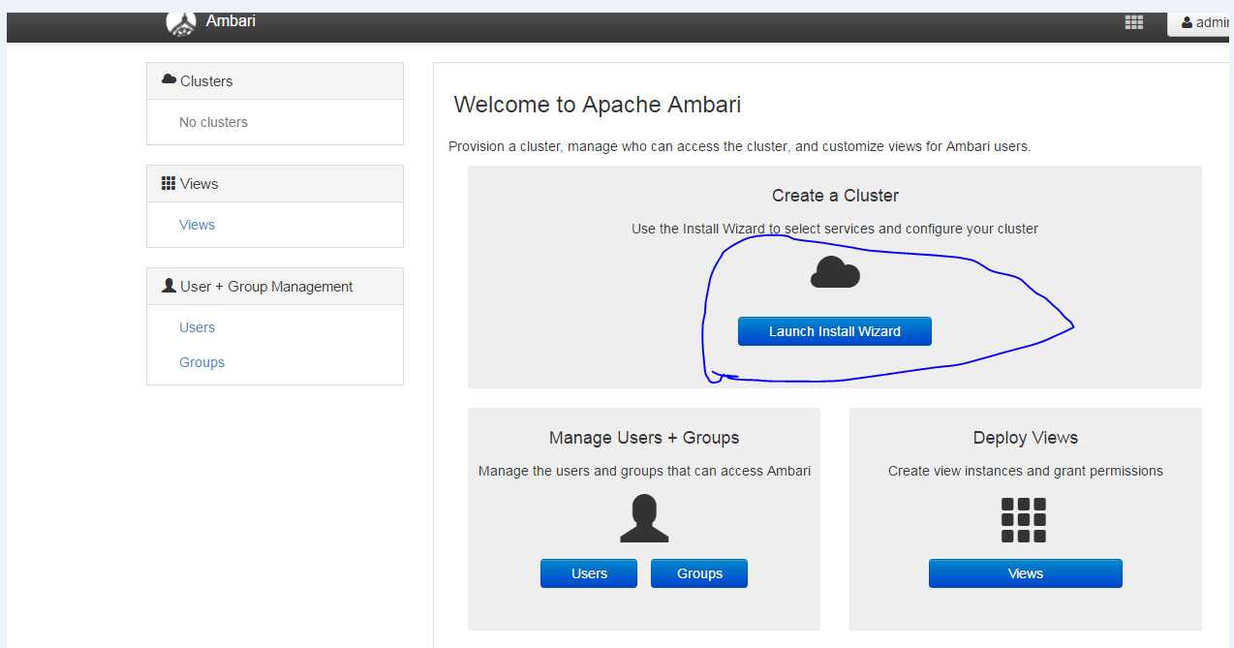Select the 'No clusters' text
The width and height of the screenshot is (1234, 648).
[213, 122]
